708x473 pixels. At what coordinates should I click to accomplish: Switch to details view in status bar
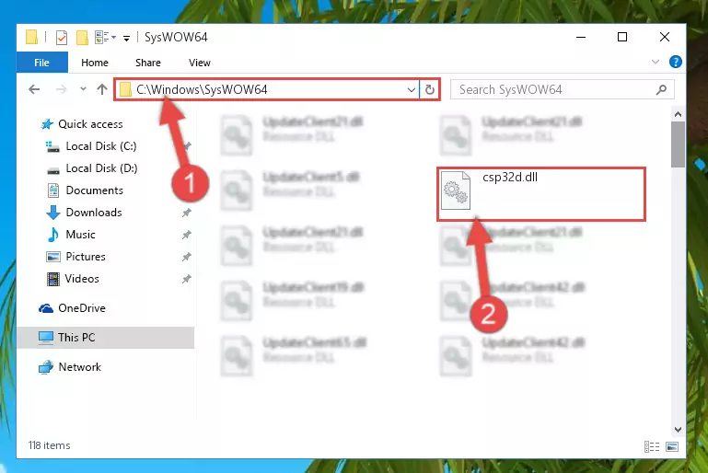click(x=652, y=447)
